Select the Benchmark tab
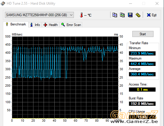 (16, 25)
